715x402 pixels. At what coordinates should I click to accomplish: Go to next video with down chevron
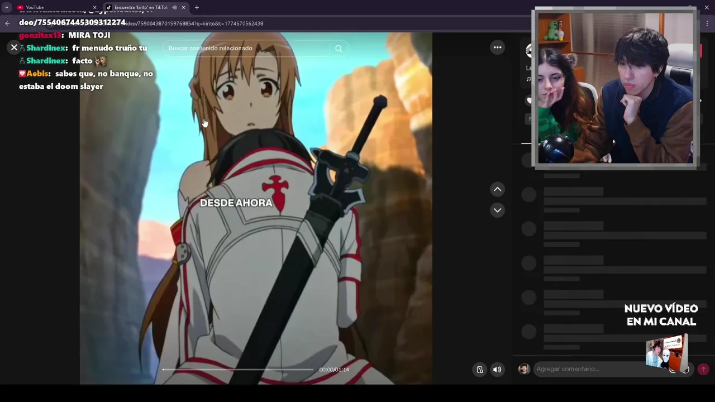coord(497,210)
